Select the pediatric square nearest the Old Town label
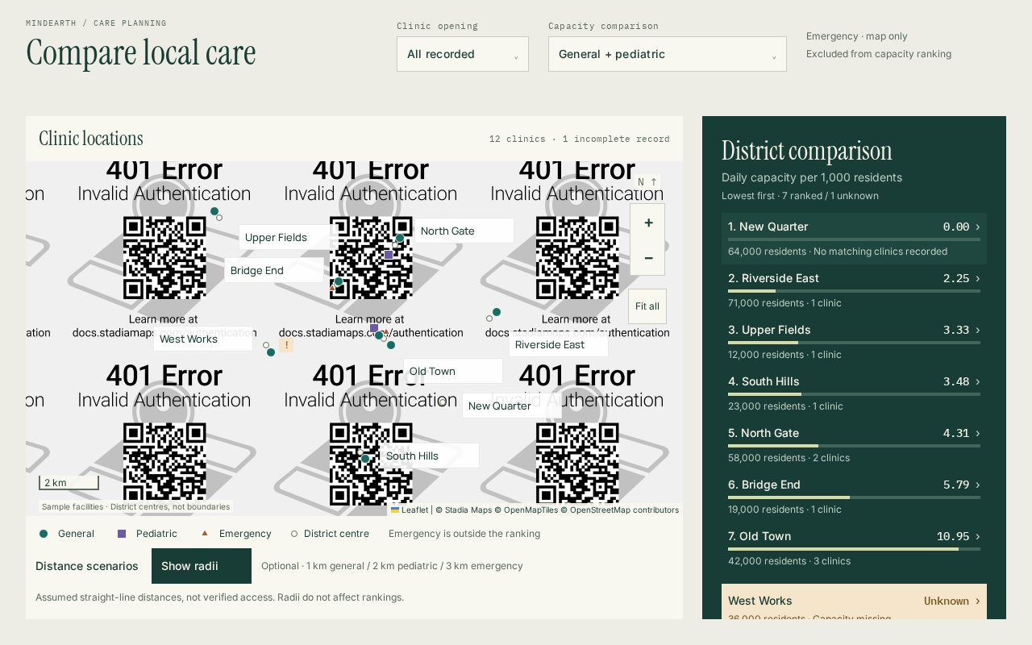Image resolution: width=1032 pixels, height=645 pixels. (x=374, y=328)
